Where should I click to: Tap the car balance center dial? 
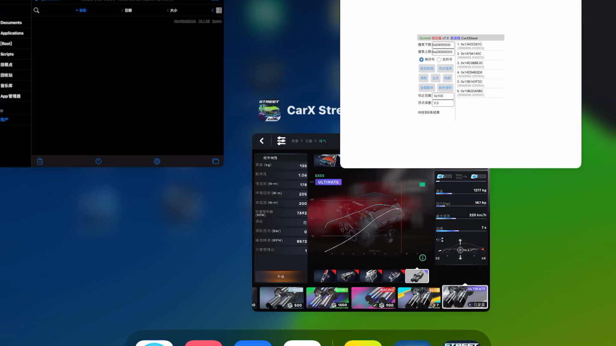[x=460, y=250]
